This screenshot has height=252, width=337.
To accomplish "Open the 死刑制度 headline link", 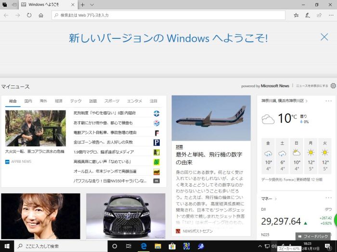I will 104,113.
